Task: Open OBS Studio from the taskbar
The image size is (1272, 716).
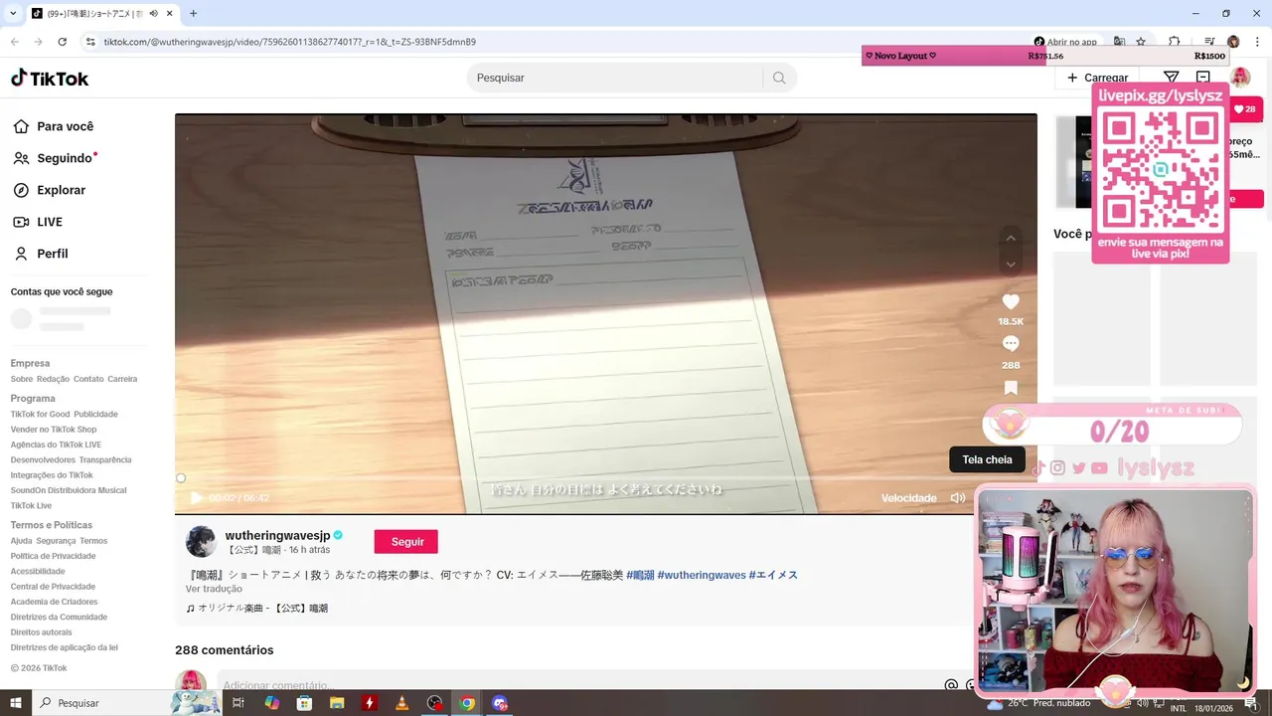Action: 434,703
